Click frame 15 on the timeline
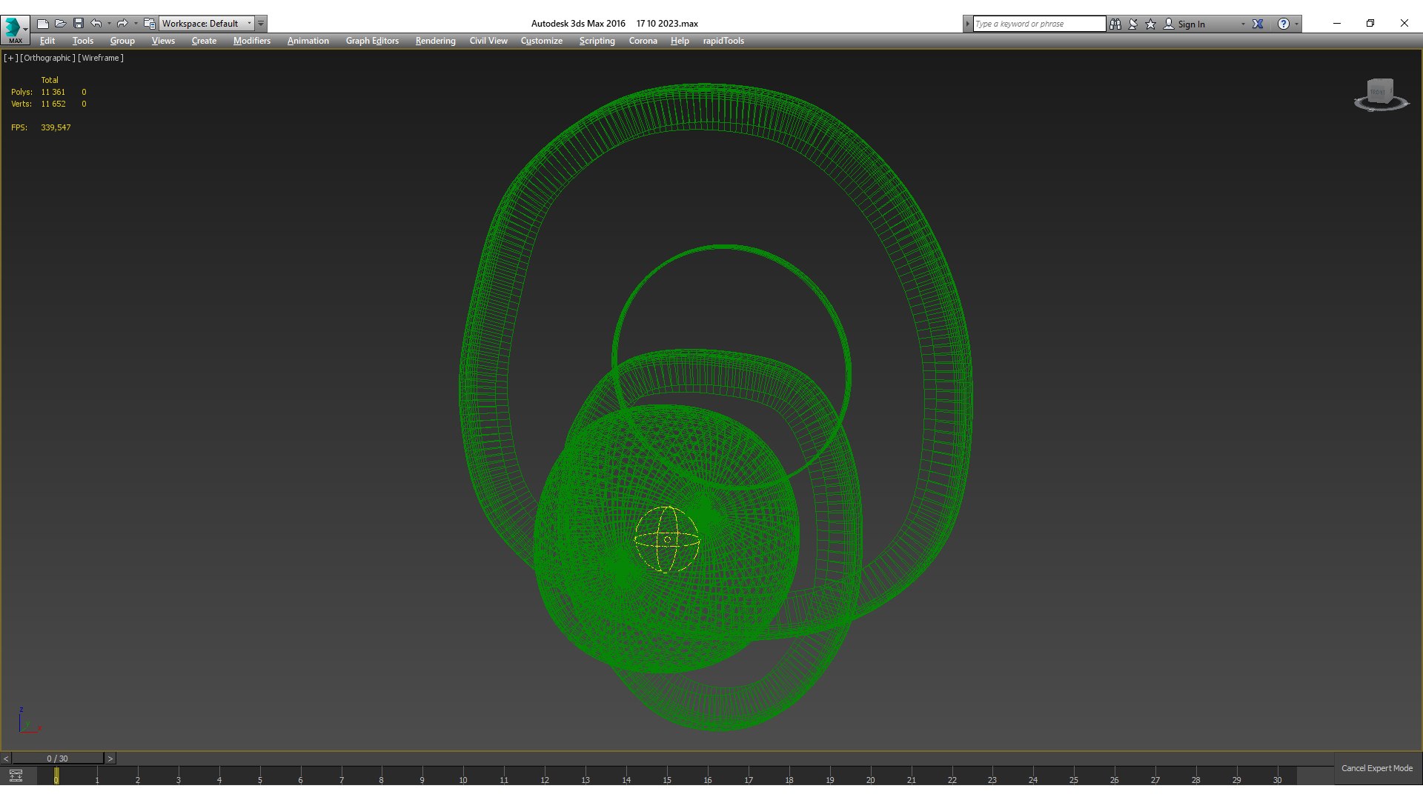The width and height of the screenshot is (1423, 800). click(x=667, y=776)
